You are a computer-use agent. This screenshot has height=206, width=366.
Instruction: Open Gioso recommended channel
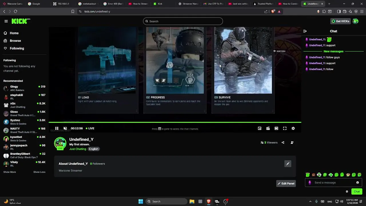(x=24, y=114)
